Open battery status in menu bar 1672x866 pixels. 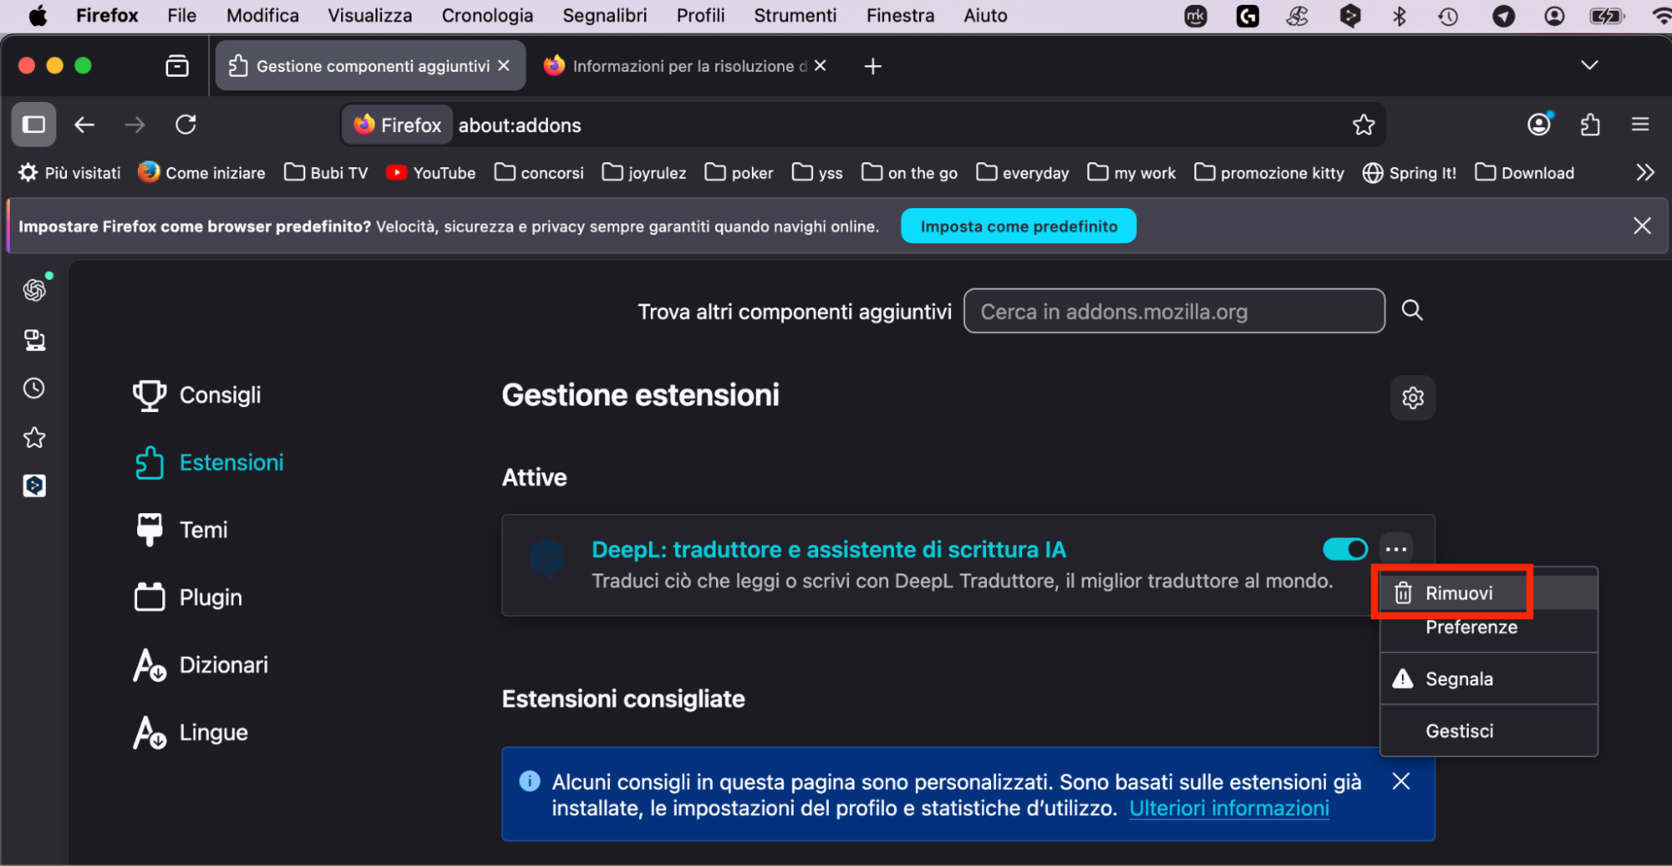tap(1606, 15)
